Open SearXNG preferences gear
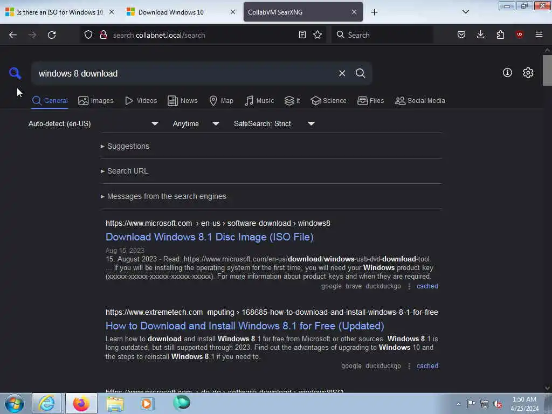Image resolution: width=552 pixels, height=414 pixels. click(x=528, y=73)
